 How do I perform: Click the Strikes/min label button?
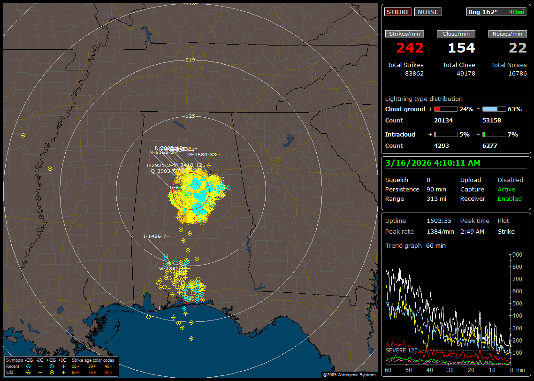404,34
